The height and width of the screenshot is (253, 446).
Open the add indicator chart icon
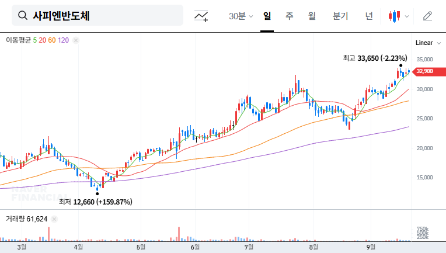tap(201, 16)
